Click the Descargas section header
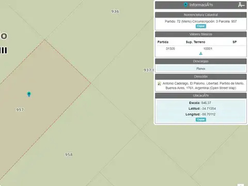 201,61
